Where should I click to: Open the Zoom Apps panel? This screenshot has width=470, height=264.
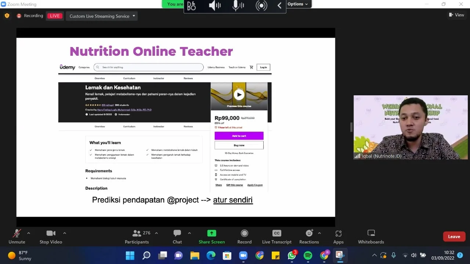tap(339, 236)
